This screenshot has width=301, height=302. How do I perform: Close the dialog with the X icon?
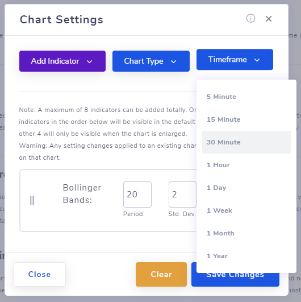tap(269, 19)
